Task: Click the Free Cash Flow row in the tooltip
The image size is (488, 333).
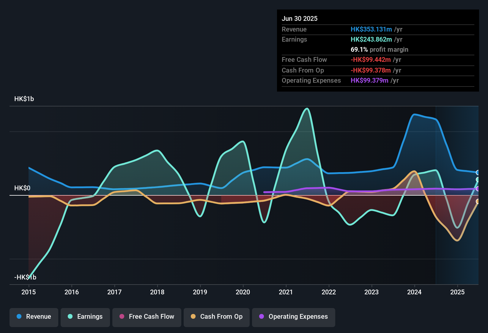Action: click(x=342, y=60)
